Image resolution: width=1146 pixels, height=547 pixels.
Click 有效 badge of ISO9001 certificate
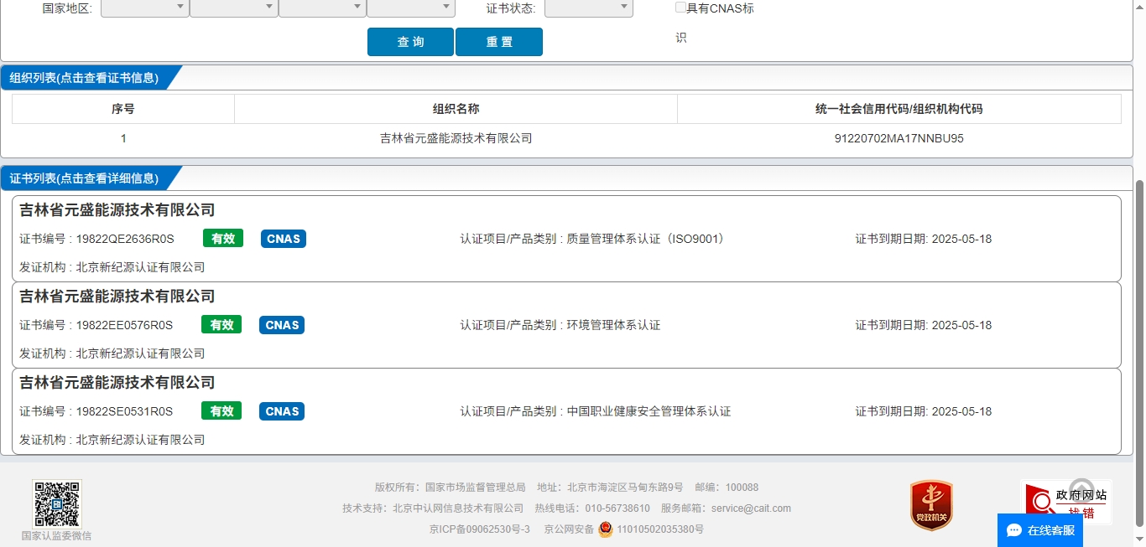coord(222,239)
